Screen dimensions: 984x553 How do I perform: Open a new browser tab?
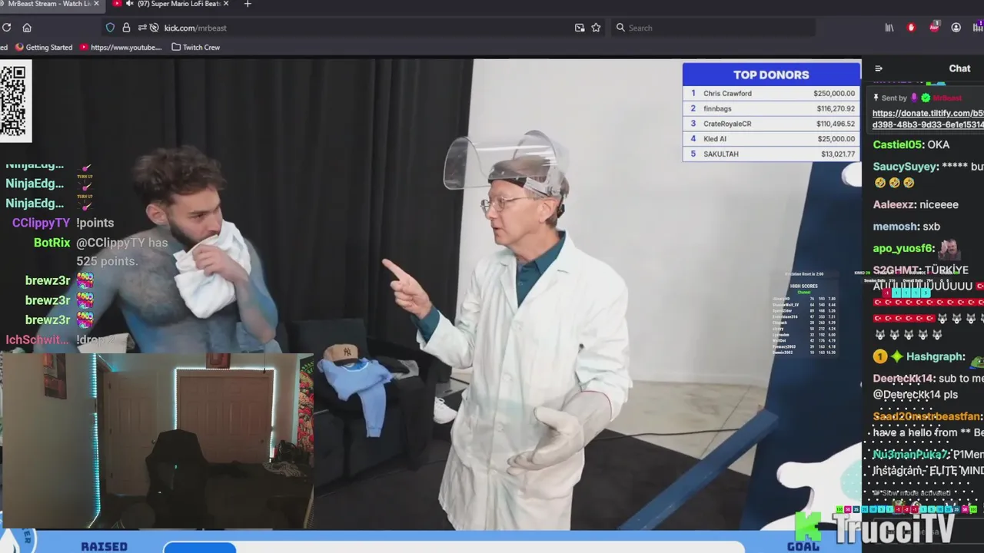click(x=247, y=4)
